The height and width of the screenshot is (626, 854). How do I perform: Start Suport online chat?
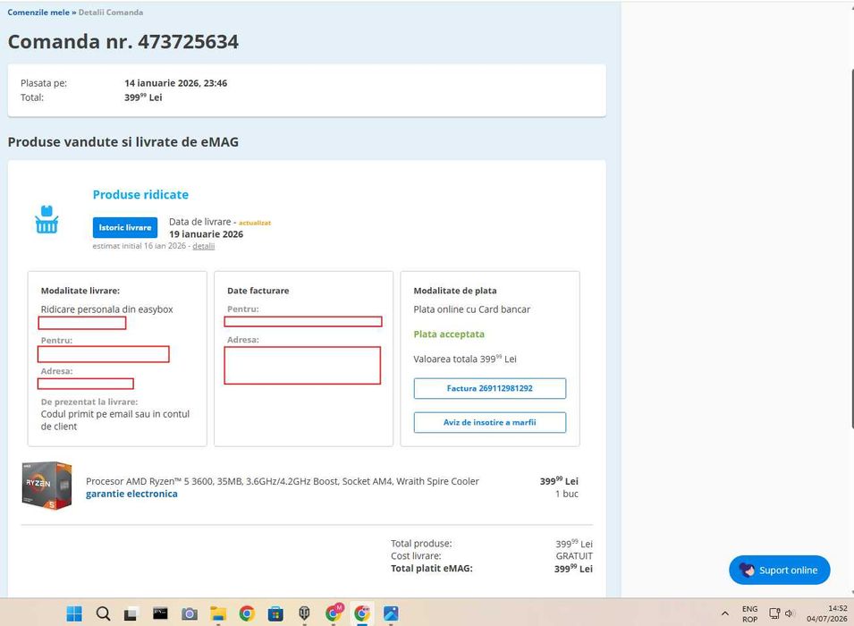point(780,570)
